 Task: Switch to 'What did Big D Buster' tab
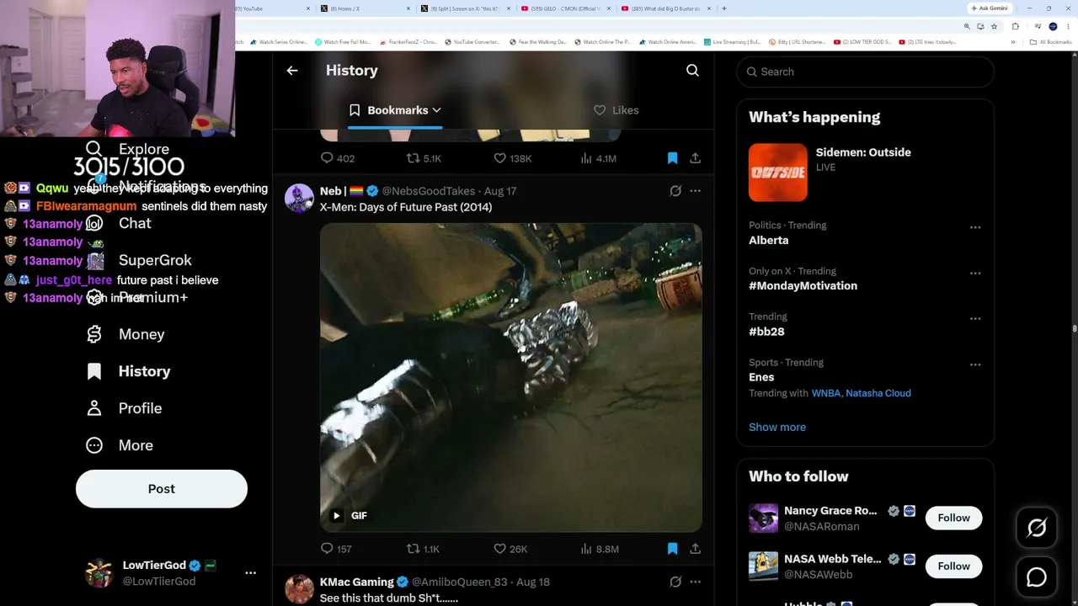pos(665,8)
